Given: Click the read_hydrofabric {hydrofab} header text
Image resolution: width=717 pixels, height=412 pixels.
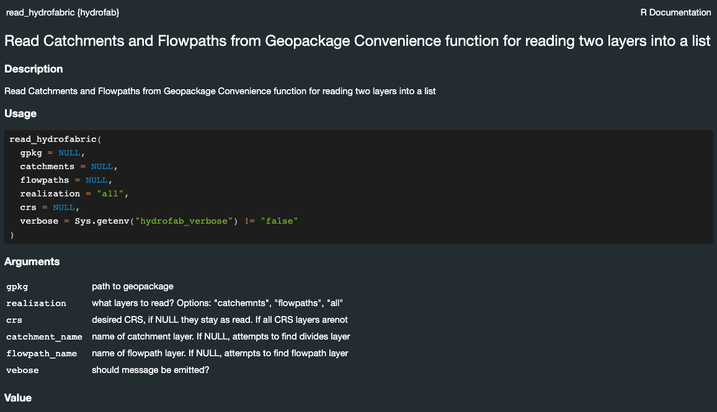Looking at the screenshot, I should (x=63, y=12).
